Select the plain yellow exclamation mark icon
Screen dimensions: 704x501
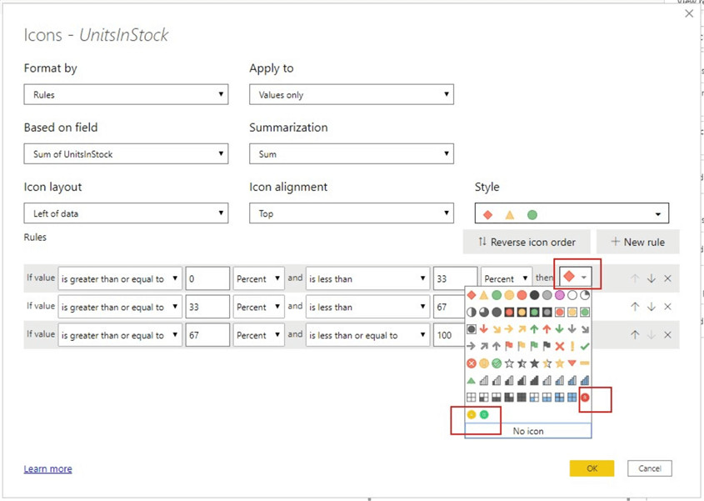pos(572,347)
